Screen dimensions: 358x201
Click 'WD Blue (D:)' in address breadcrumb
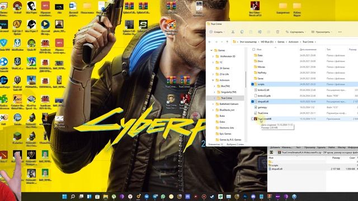[267, 42]
